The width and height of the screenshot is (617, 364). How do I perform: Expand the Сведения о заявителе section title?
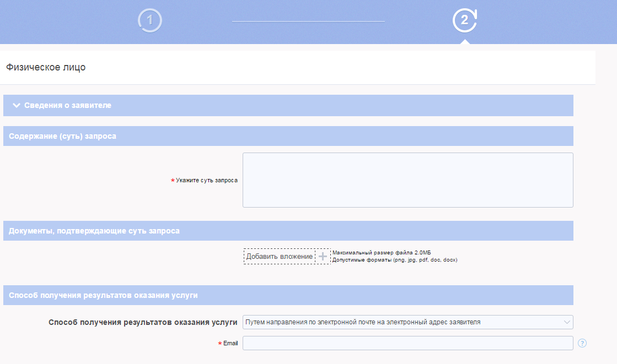point(68,105)
